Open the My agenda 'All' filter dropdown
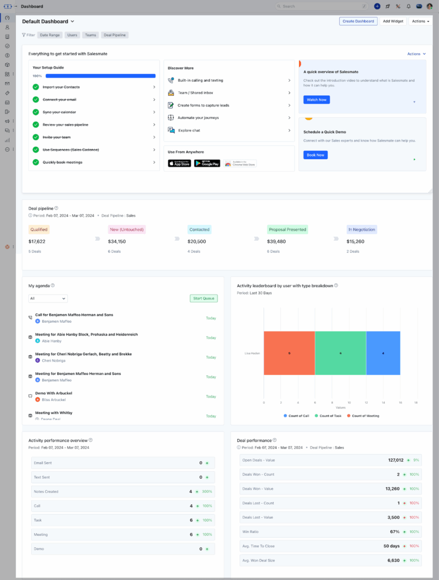 (48, 298)
